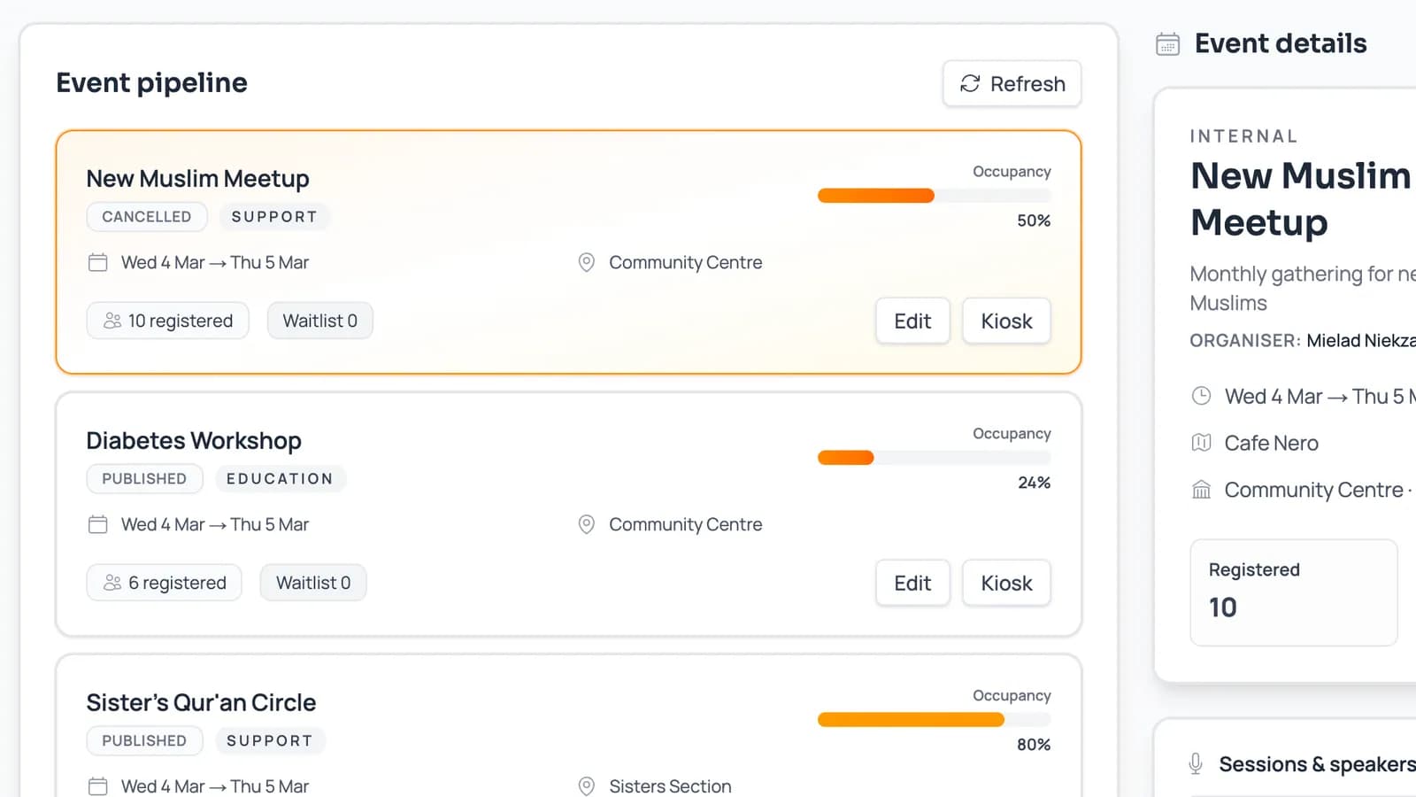Click the microphone icon near Sessions & speakers

click(x=1196, y=763)
